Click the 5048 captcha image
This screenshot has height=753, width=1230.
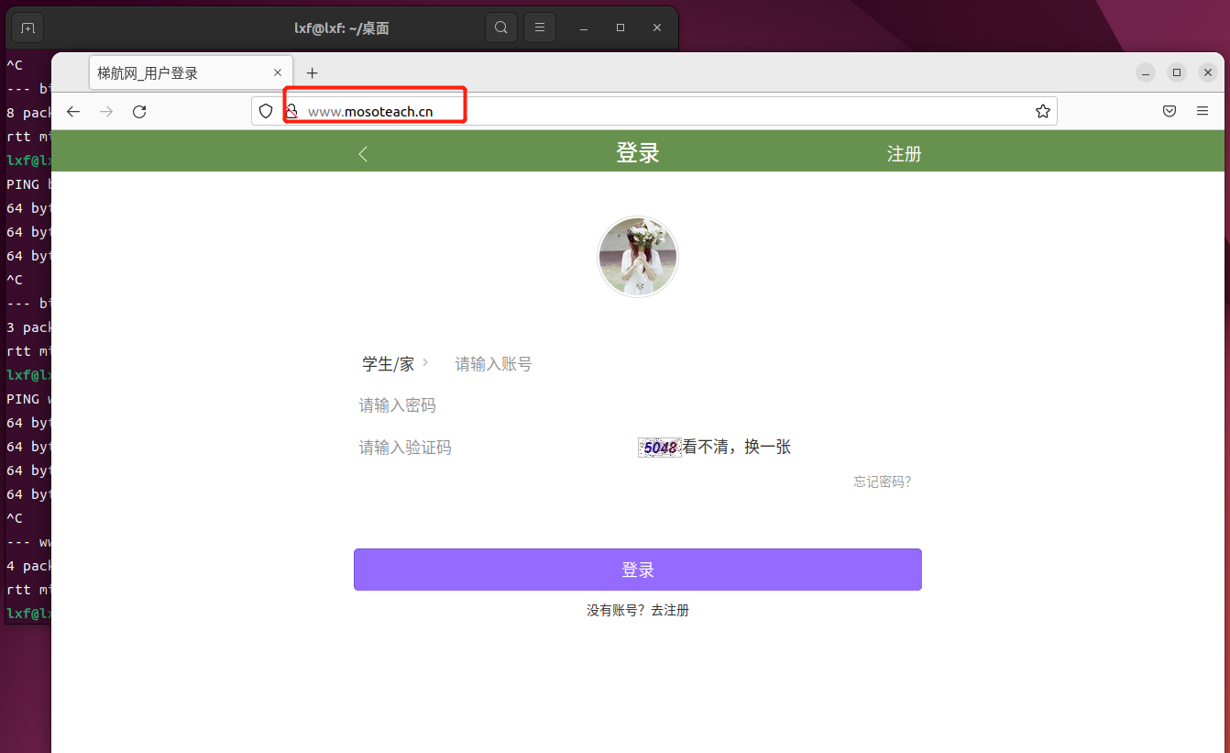pos(660,448)
